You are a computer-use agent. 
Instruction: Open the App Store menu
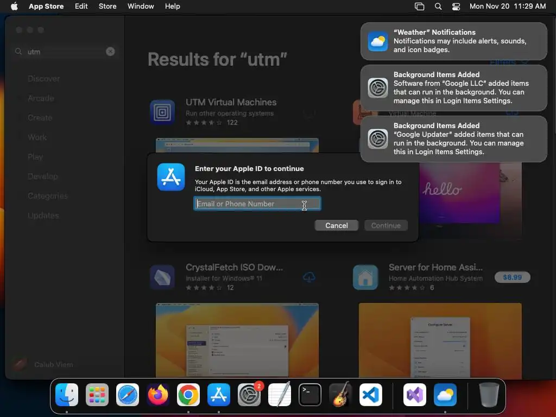[46, 6]
